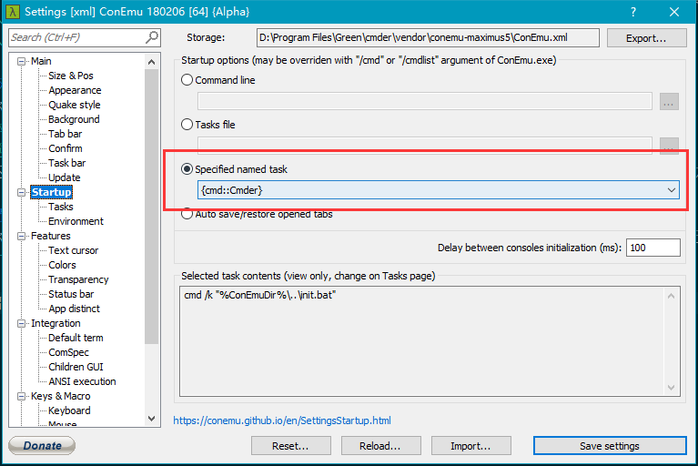Screen dimensions: 698x466
Task: Click the Donate button
Action: tap(42, 446)
